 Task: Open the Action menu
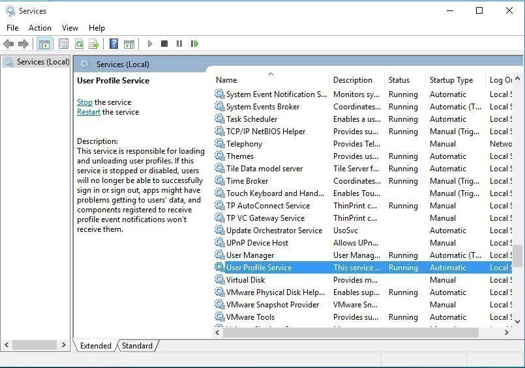40,28
